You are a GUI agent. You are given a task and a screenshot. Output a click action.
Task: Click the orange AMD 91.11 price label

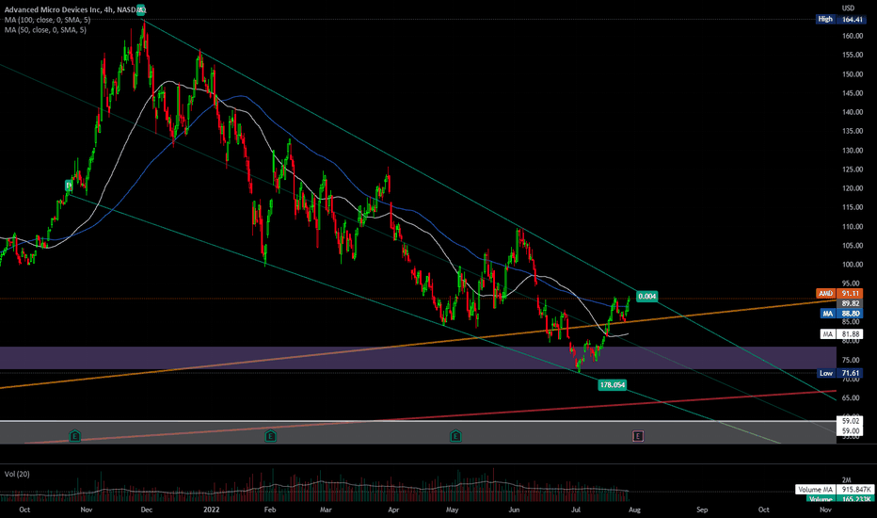pos(840,294)
